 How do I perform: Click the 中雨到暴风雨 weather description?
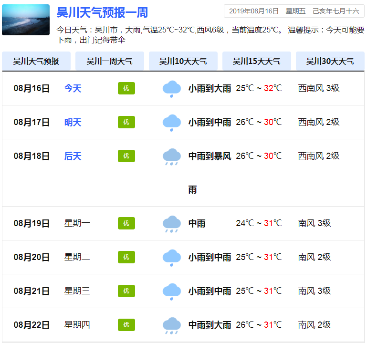[210, 173]
